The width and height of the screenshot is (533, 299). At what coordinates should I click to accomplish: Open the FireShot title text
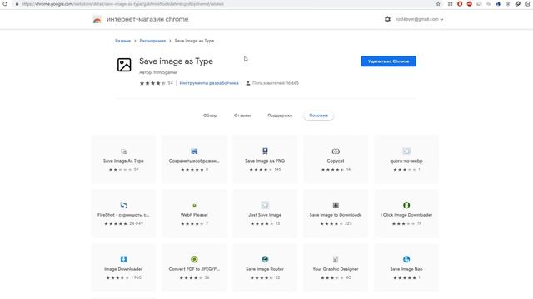coord(123,215)
